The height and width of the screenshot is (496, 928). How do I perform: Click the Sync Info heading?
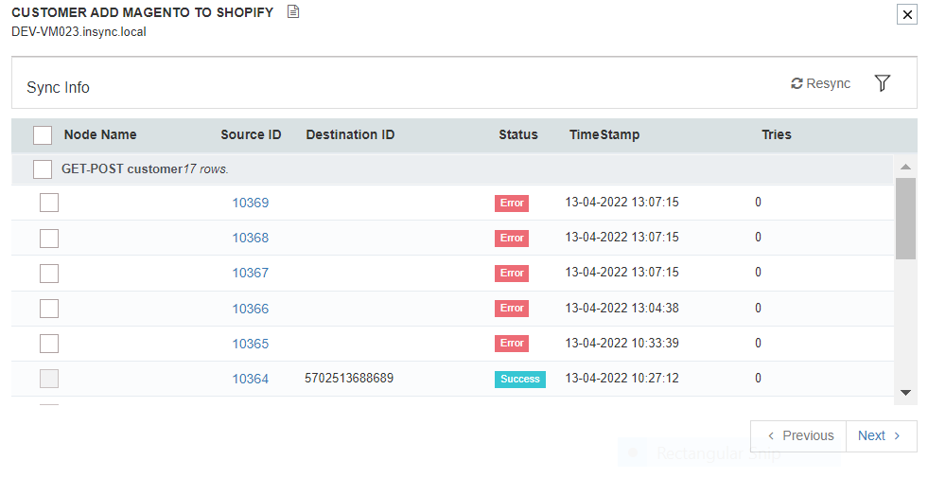(58, 88)
